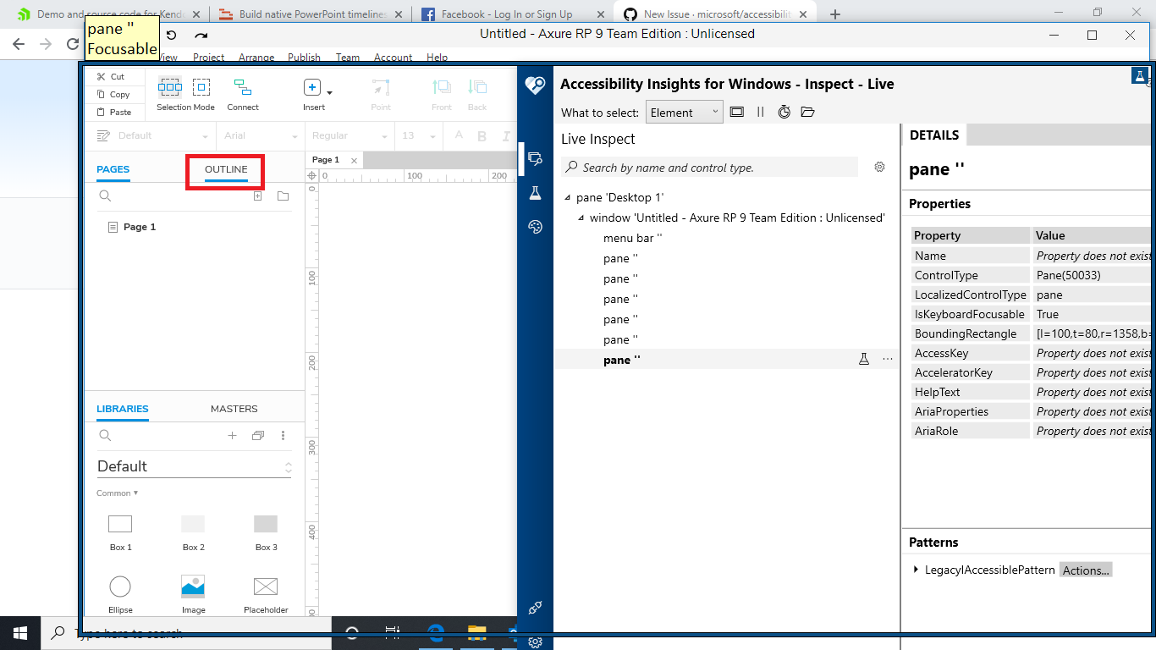Click Add Folder icon in Pages panel
The width and height of the screenshot is (1156, 650).
point(283,196)
